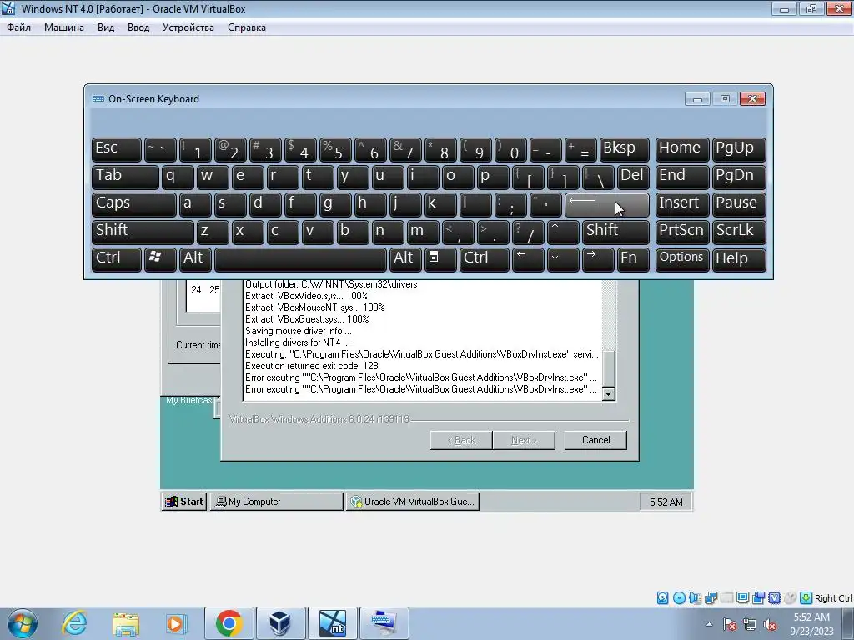Open the Справка menu
The height and width of the screenshot is (640, 854).
click(247, 27)
